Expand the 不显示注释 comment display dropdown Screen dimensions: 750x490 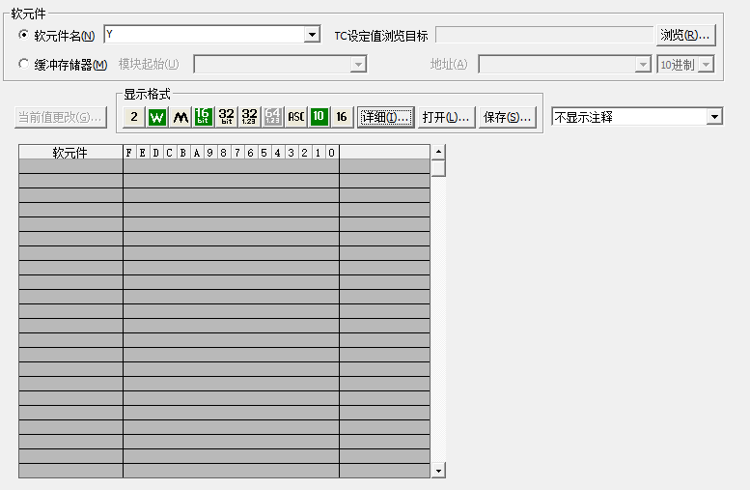714,117
